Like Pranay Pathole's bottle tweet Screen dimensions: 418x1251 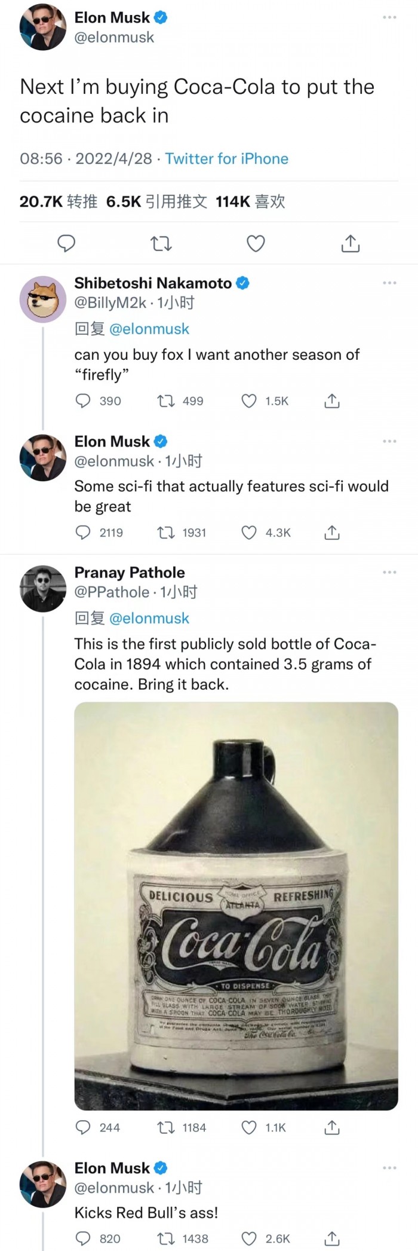(249, 1128)
